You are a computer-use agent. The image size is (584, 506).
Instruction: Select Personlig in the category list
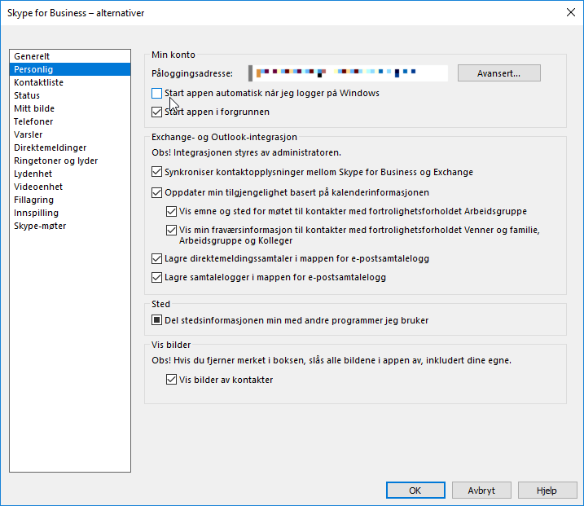(x=70, y=69)
